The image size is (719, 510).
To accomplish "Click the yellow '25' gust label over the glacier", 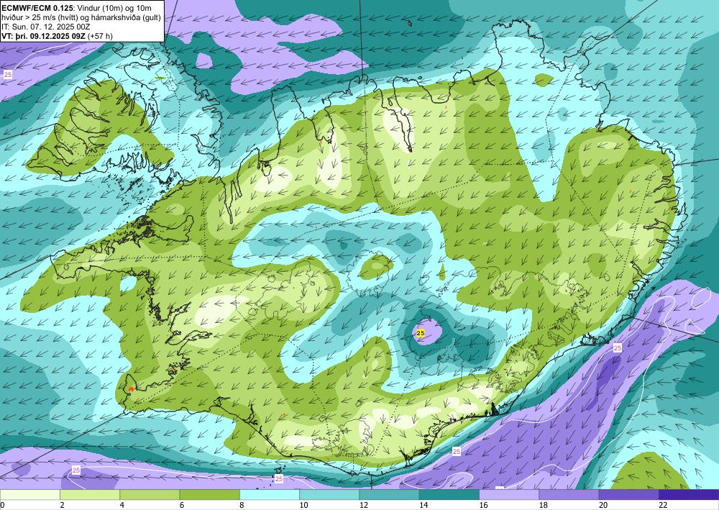I will 421,334.
